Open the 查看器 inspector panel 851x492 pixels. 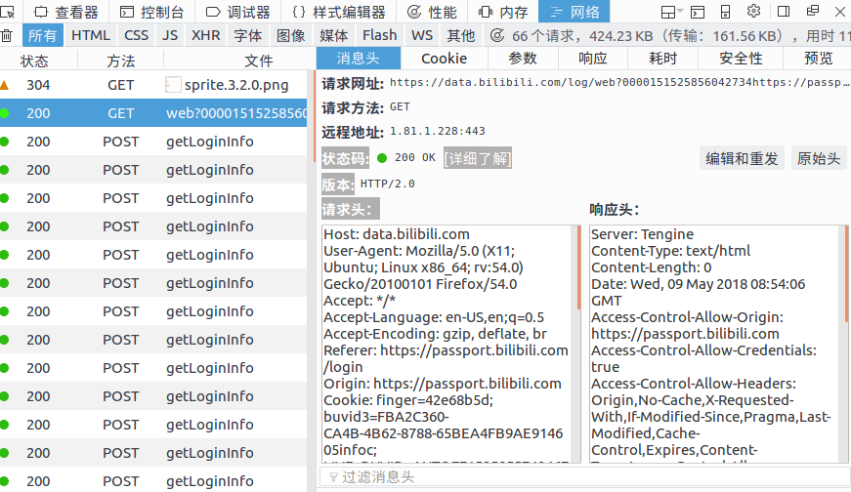coord(65,12)
